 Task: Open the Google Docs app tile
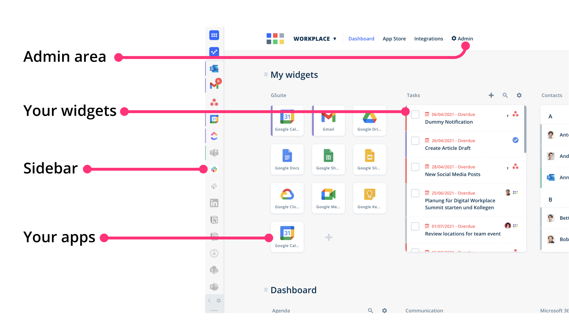(x=287, y=159)
